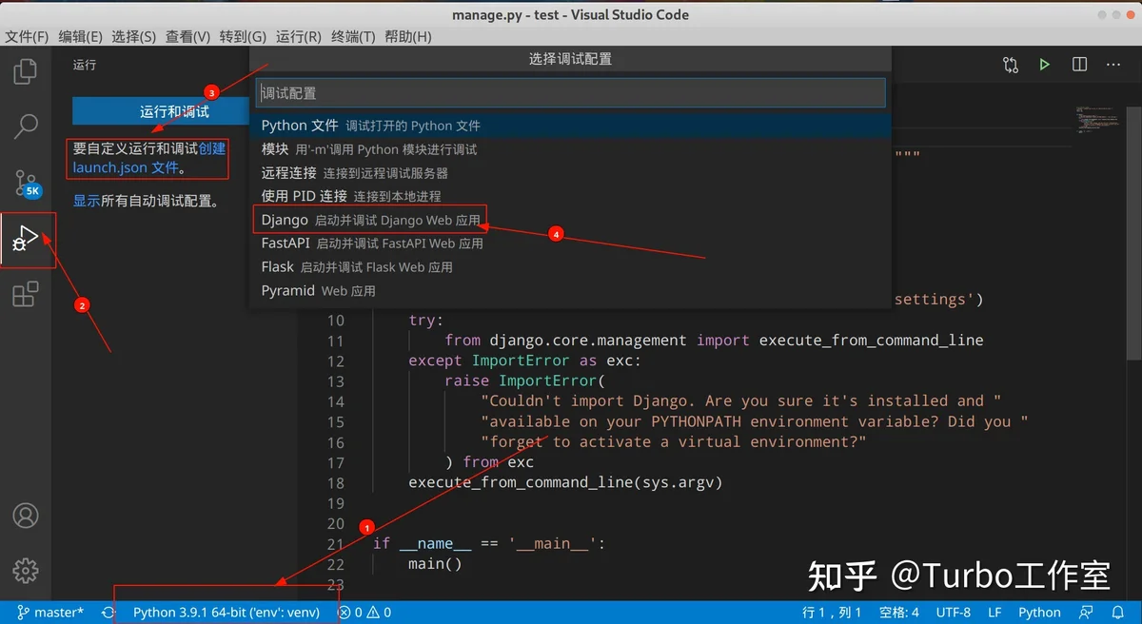Click code line 'execute_from_command_line(sys.argv)'

click(565, 482)
